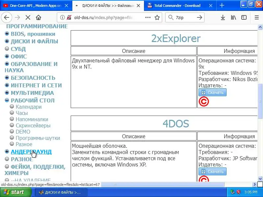Close the Total Commander tab

point(211,6)
